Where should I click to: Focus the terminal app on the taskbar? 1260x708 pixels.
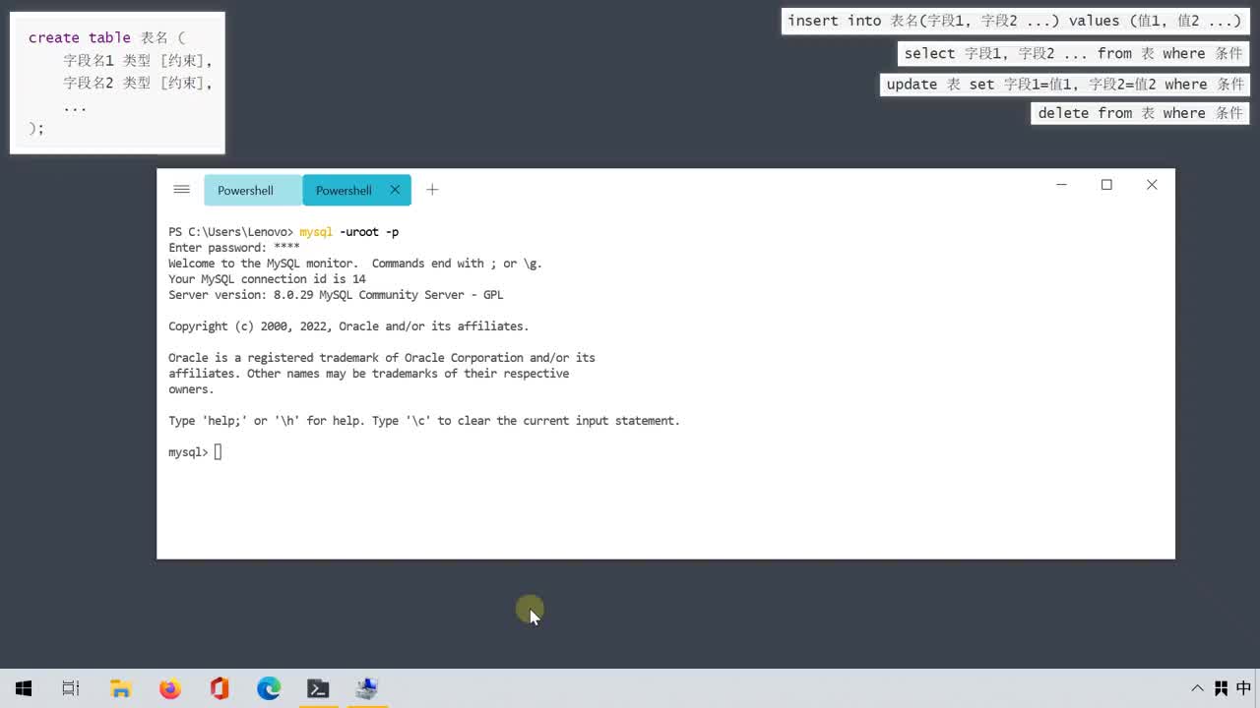[x=318, y=688]
